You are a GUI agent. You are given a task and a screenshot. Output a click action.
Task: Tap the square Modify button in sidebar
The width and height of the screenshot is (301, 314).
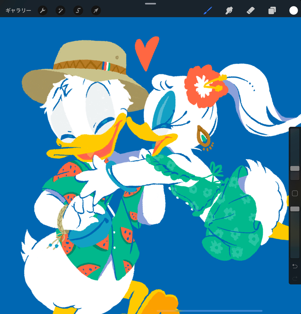pos(295,193)
